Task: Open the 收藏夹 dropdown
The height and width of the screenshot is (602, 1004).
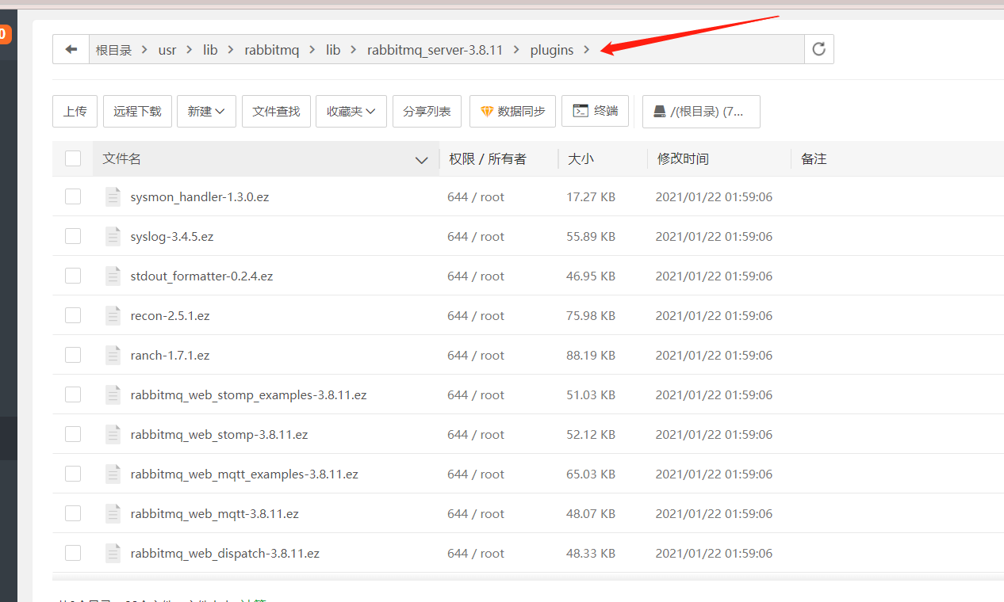Action: (351, 112)
